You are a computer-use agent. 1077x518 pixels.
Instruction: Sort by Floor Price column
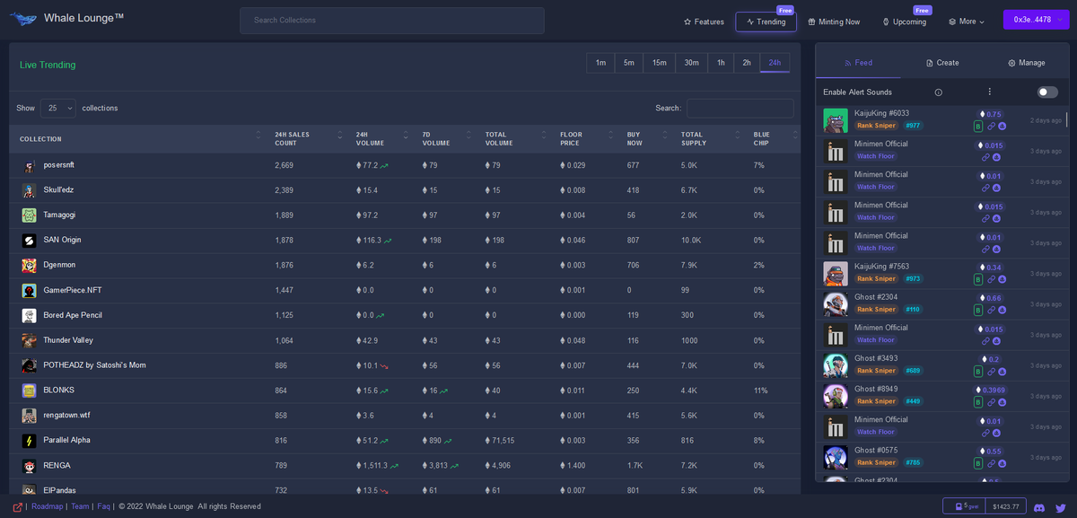pos(586,139)
